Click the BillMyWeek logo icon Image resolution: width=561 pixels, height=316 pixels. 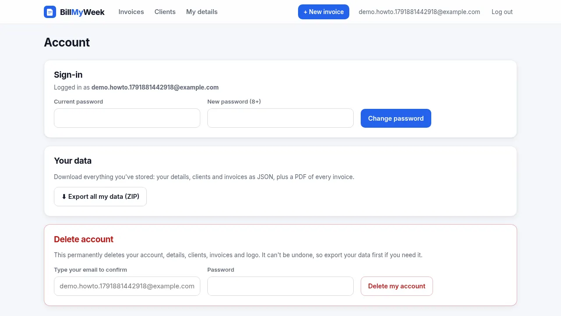click(x=50, y=12)
